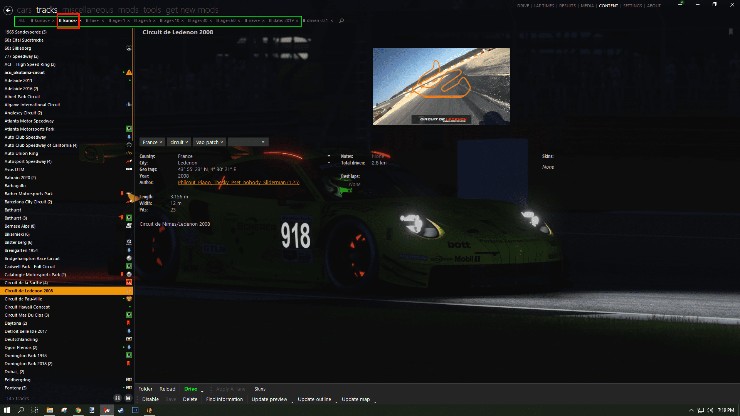740x416 pixels.
Task: Switch to the cars section
Action: [24, 10]
